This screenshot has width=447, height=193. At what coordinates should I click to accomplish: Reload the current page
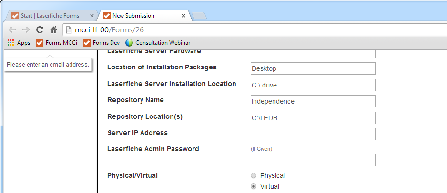click(x=40, y=29)
